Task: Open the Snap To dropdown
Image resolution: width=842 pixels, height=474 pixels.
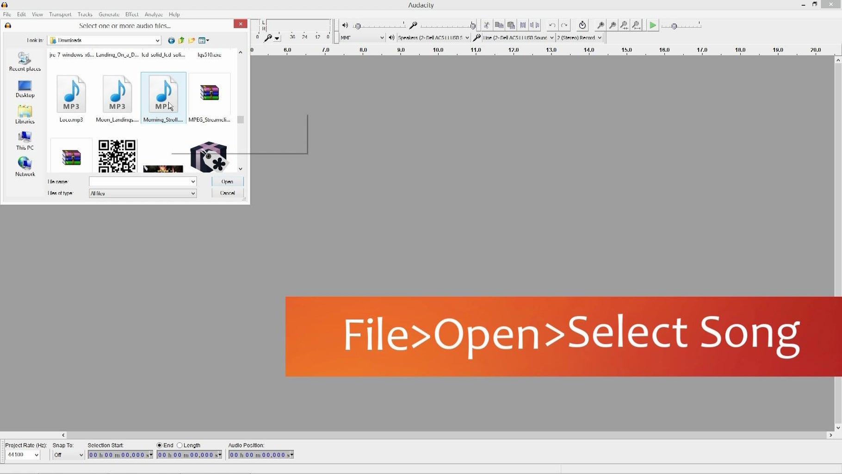Action: 68,455
